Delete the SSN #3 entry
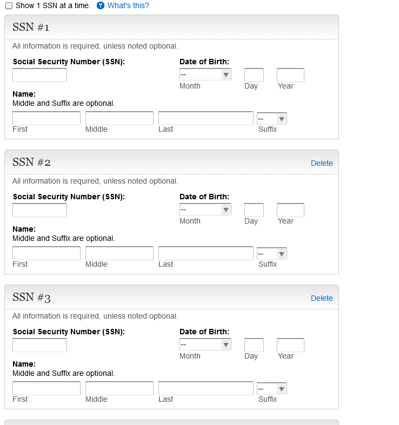The width and height of the screenshot is (399, 425). click(x=322, y=298)
